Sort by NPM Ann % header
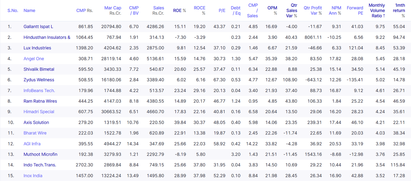The width and height of the screenshot is (411, 181). pos(334,11)
